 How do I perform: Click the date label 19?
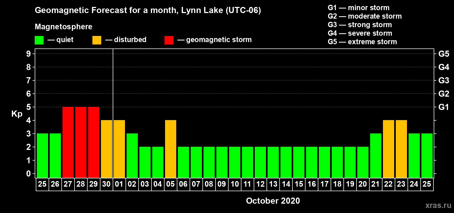click(x=350, y=184)
